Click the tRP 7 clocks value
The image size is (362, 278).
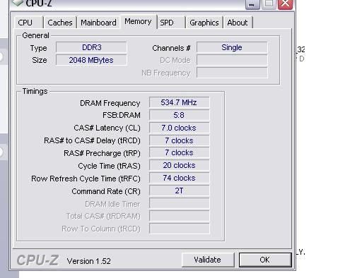click(x=179, y=152)
